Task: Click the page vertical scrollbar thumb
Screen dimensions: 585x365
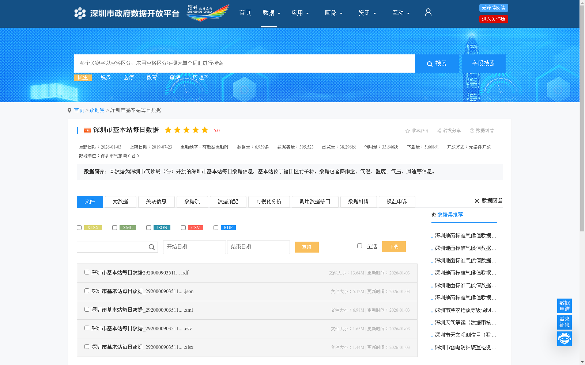Action: [582, 119]
